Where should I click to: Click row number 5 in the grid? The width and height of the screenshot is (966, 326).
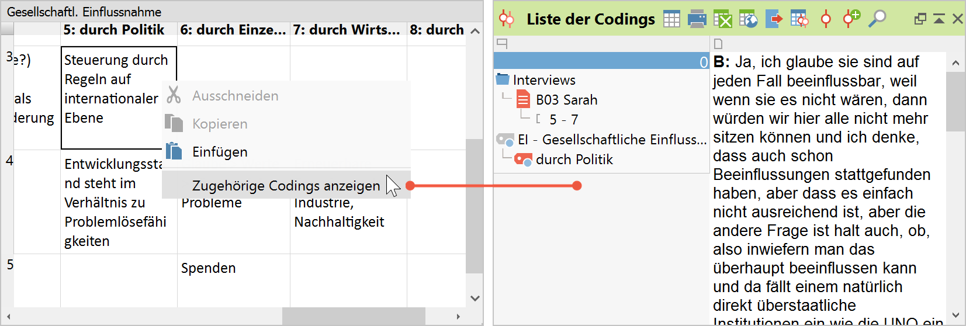point(10,265)
